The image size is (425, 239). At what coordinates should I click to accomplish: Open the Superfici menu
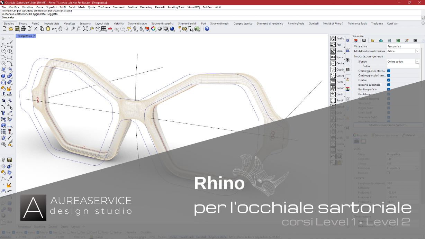click(x=51, y=7)
